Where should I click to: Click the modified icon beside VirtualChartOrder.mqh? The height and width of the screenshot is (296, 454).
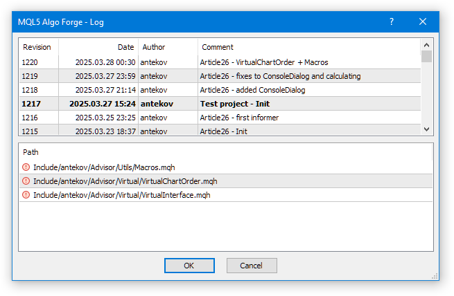[x=26, y=181]
